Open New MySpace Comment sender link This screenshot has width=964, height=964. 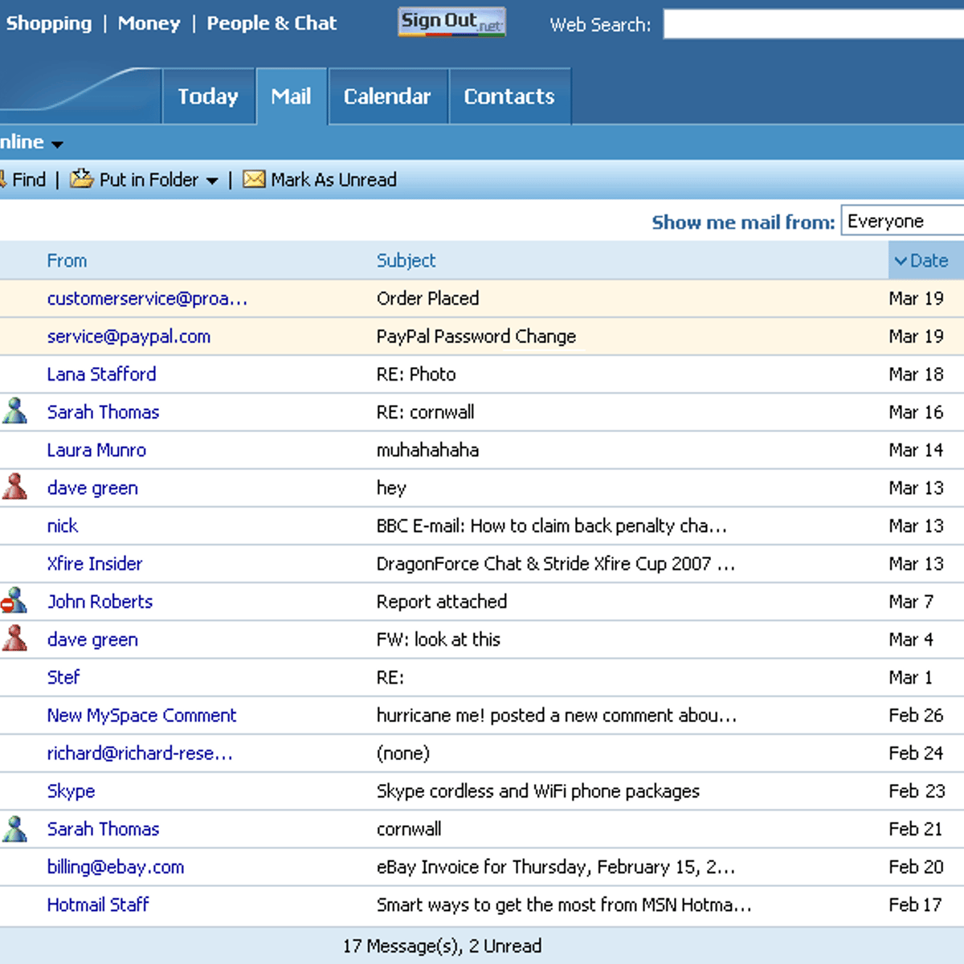tap(141, 715)
